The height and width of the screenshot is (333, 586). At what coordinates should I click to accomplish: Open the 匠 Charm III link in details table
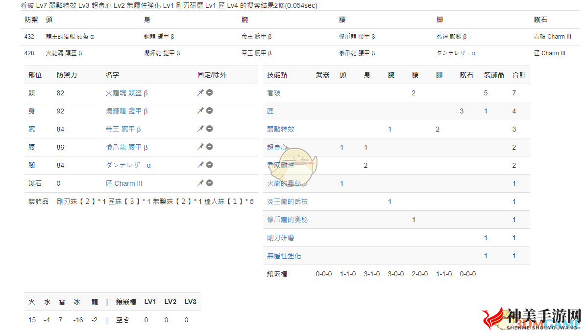[x=124, y=183]
